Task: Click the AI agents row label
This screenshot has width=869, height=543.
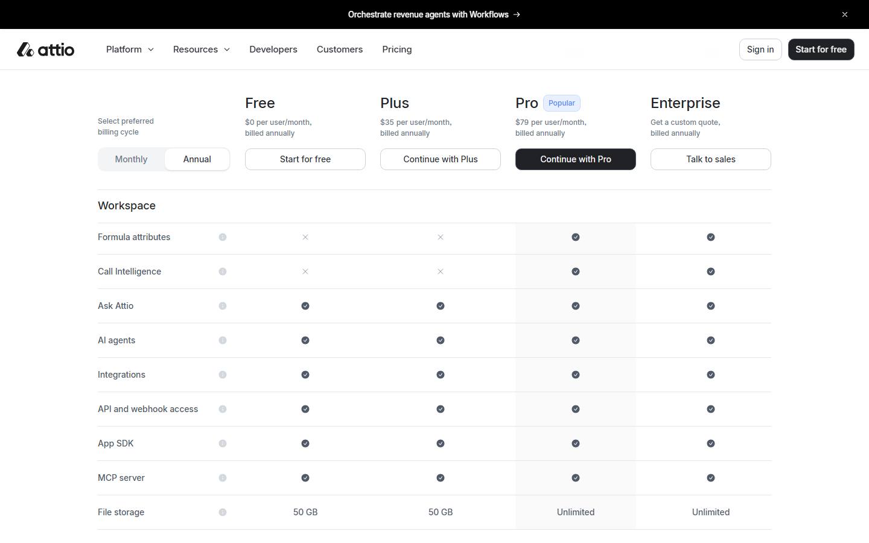Action: point(116,340)
